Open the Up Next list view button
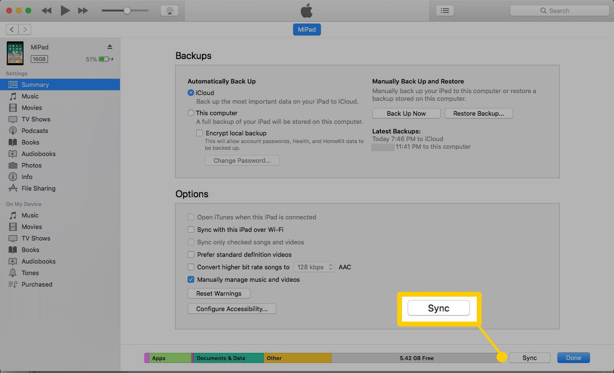Viewport: 614px width, 373px height. [445, 11]
